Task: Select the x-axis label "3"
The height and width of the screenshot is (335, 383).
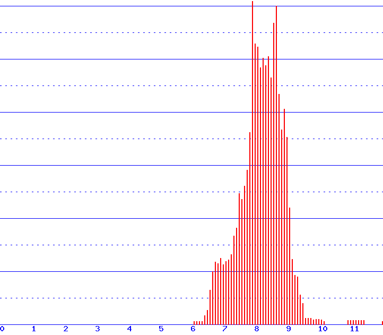Action: 98,329
